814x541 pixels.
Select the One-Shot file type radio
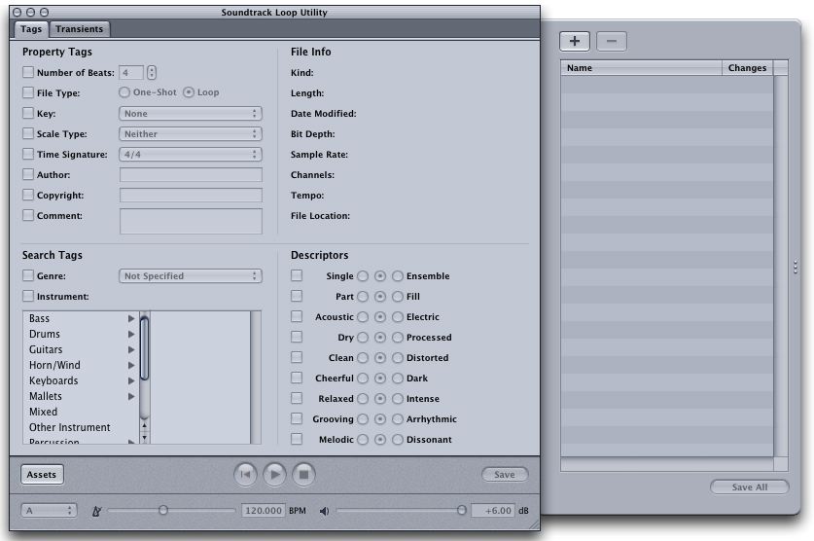[x=124, y=92]
